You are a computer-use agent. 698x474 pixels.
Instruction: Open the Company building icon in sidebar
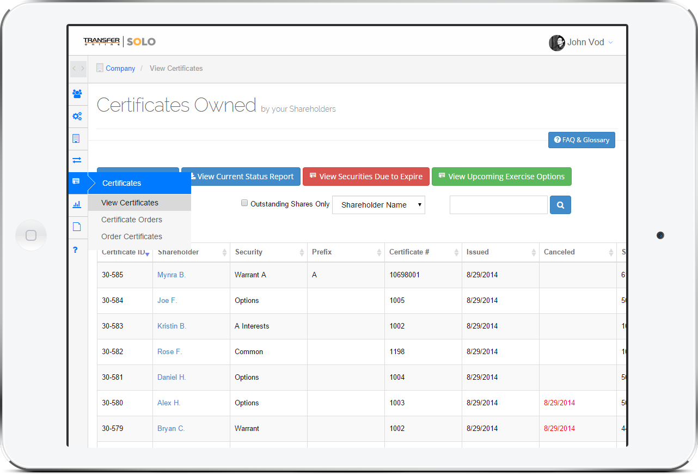click(x=77, y=138)
